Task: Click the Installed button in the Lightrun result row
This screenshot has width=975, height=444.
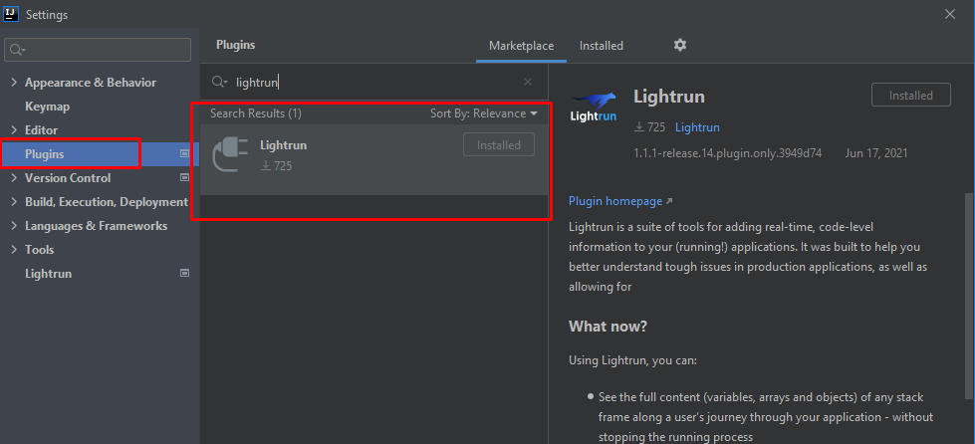Action: point(499,145)
